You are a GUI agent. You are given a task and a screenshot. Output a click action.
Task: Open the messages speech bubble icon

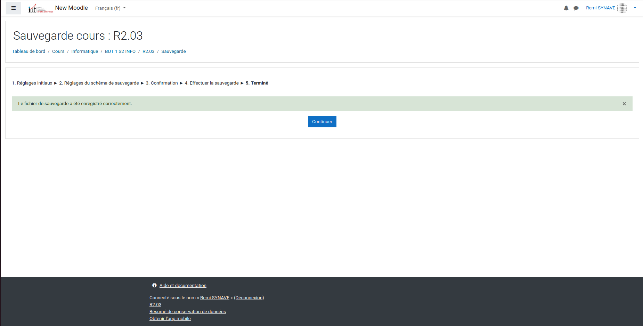(576, 8)
